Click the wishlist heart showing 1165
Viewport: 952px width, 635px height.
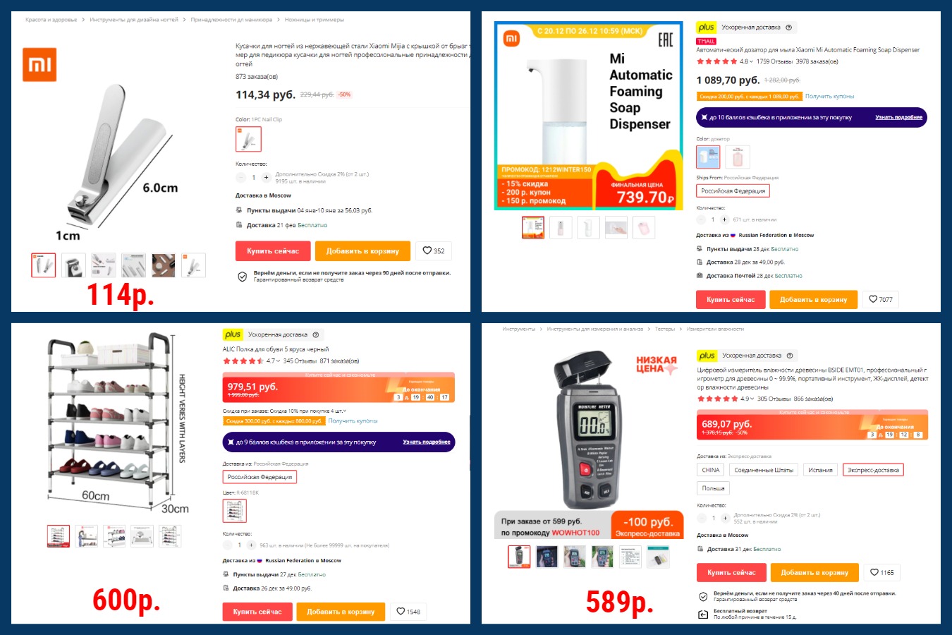[x=881, y=573]
